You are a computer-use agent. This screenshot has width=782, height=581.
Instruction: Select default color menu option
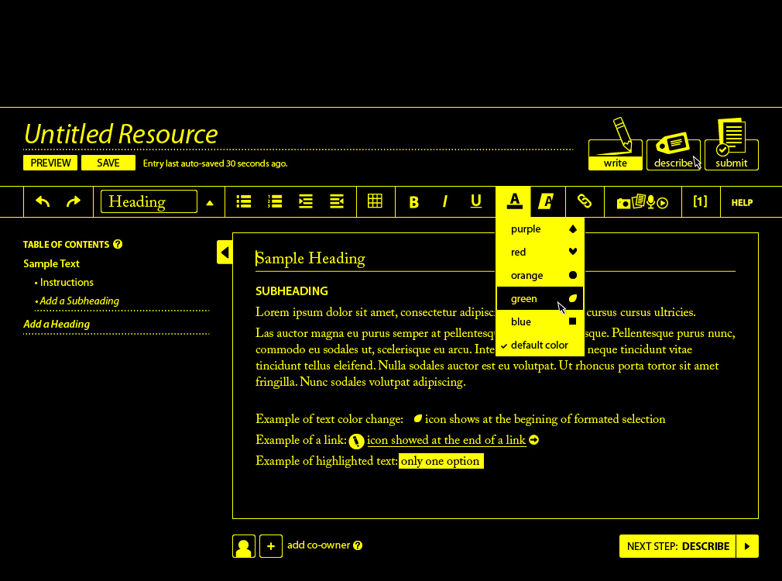point(540,346)
